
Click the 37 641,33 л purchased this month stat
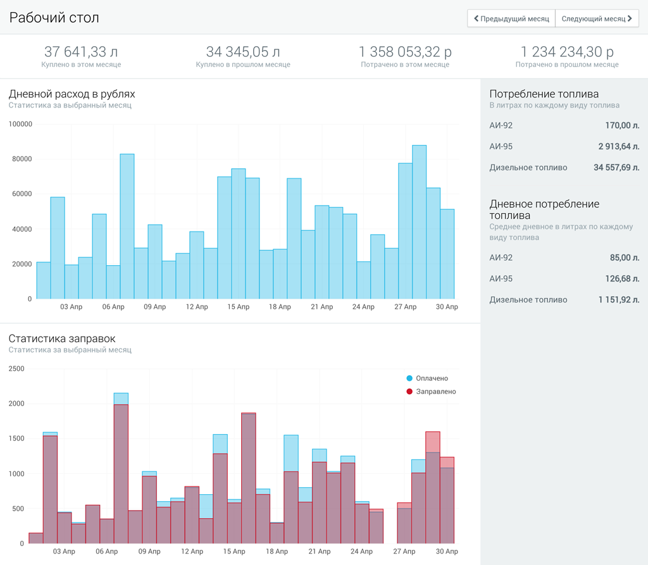[x=81, y=52]
